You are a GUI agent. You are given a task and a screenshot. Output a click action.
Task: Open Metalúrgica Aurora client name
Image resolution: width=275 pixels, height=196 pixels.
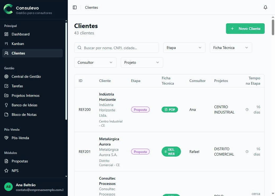[x=109, y=142]
